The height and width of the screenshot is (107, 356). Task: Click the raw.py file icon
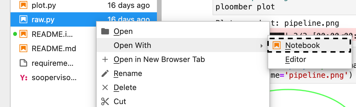[x=23, y=20]
